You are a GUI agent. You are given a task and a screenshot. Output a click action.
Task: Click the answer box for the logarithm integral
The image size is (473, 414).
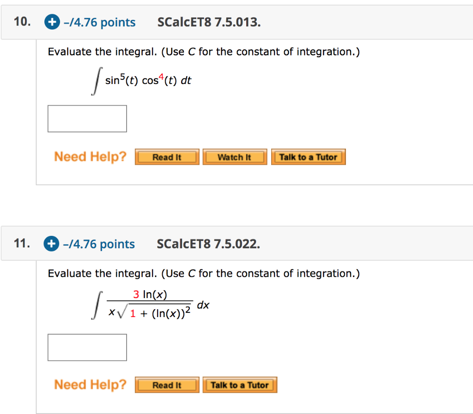[87, 347]
